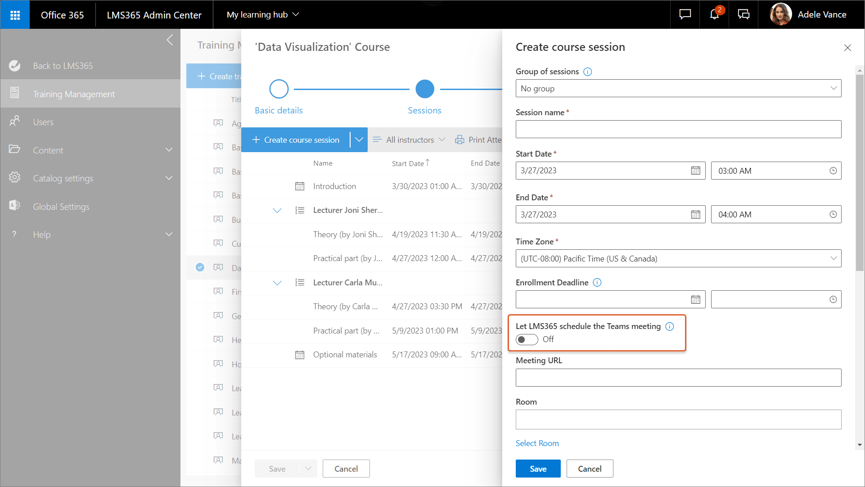Open the Start Date calendar picker

point(696,171)
